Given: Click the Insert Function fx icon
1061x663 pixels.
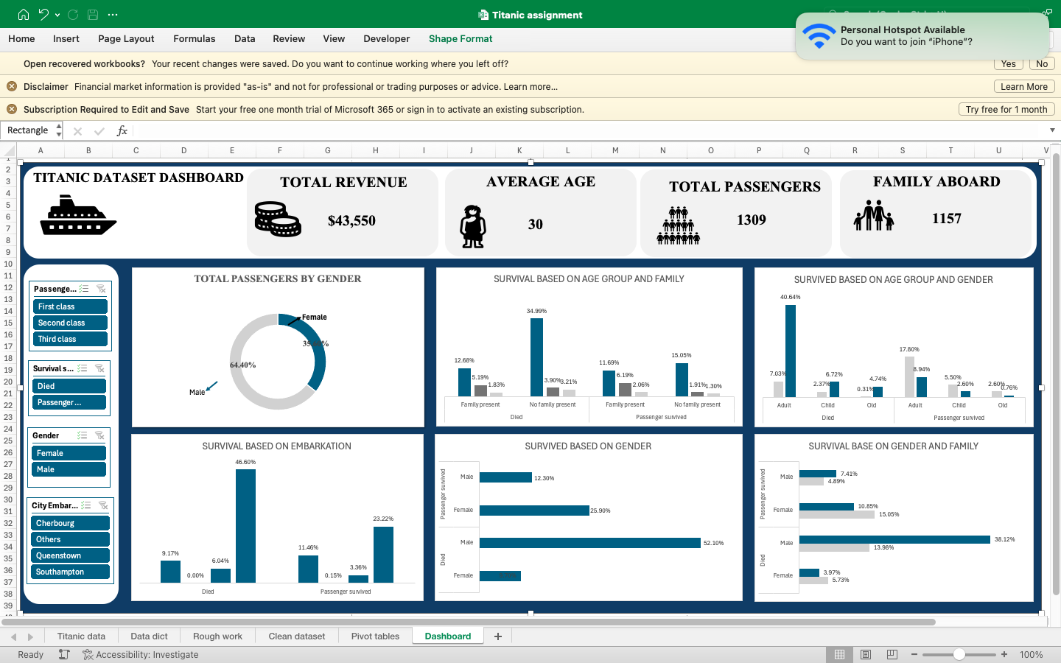Looking at the screenshot, I should (x=122, y=130).
